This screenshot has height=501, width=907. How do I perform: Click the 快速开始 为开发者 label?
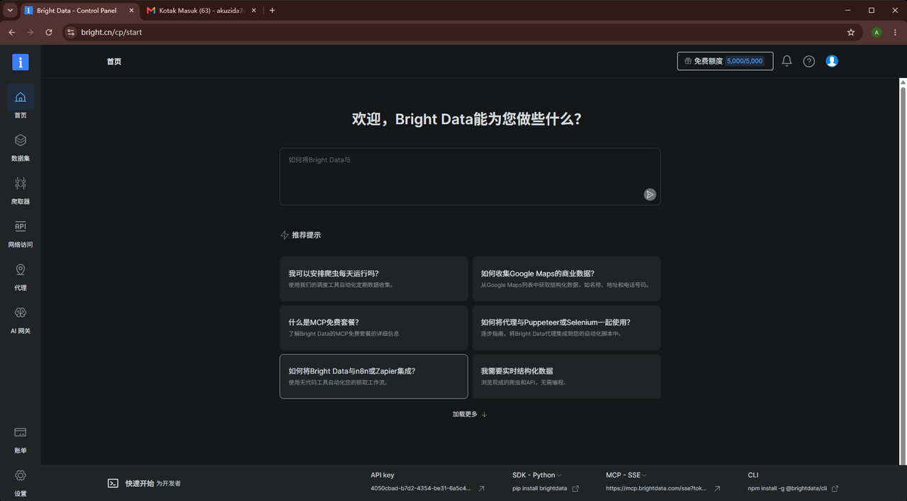tap(153, 483)
